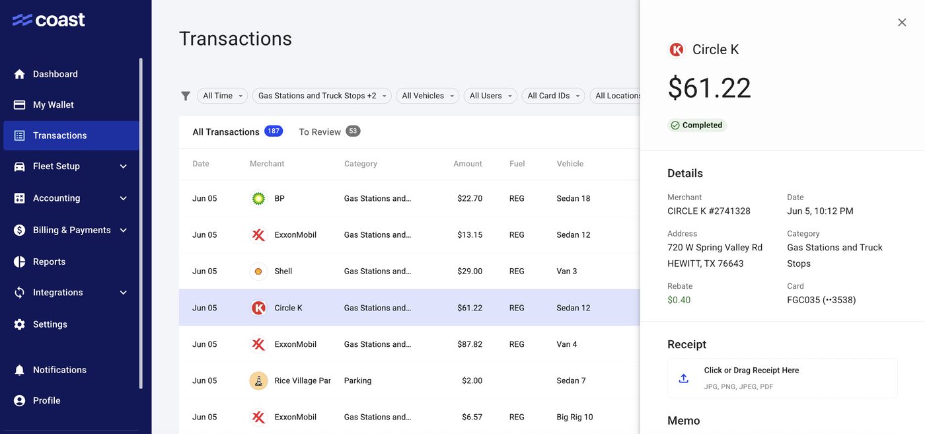Click the Coast logo

[49, 20]
